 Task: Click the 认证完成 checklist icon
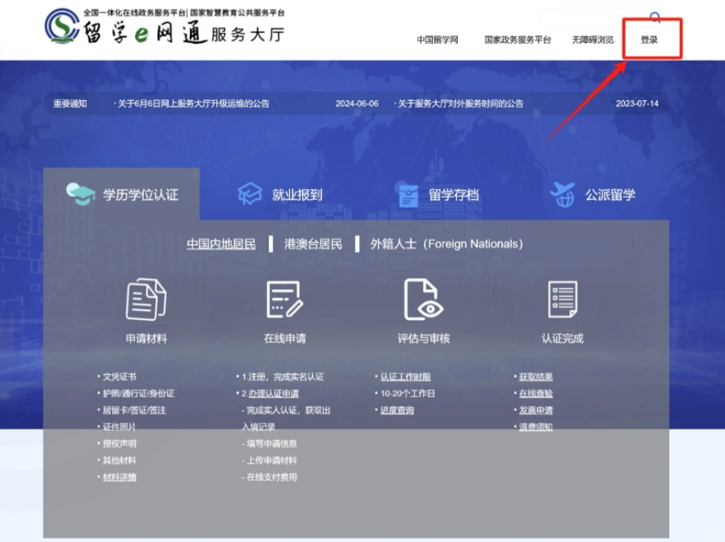pos(562,300)
